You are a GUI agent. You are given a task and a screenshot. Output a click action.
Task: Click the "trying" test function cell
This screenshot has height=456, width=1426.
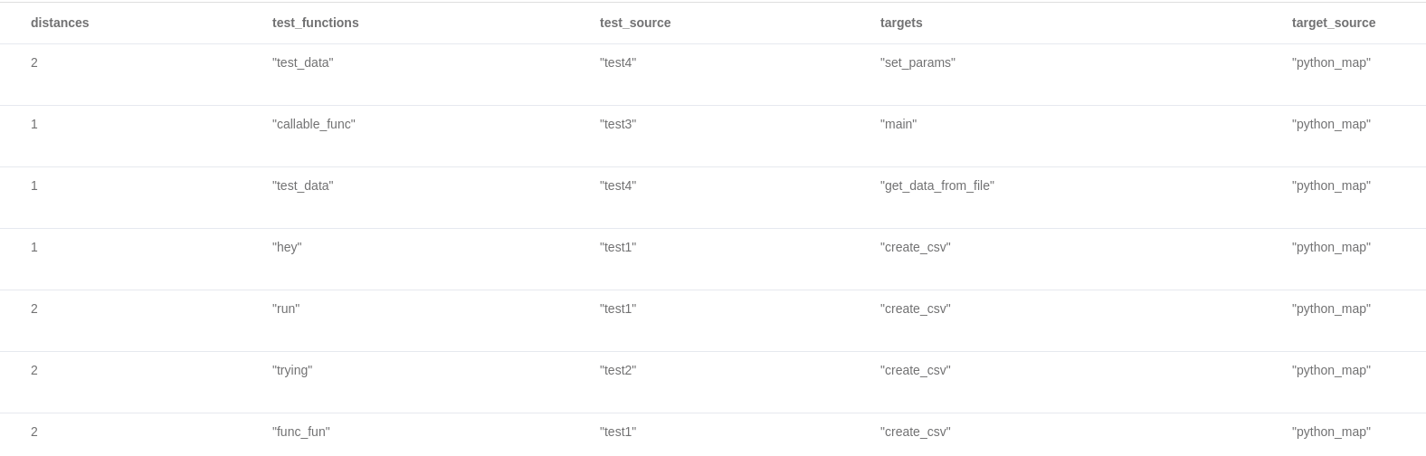click(292, 370)
